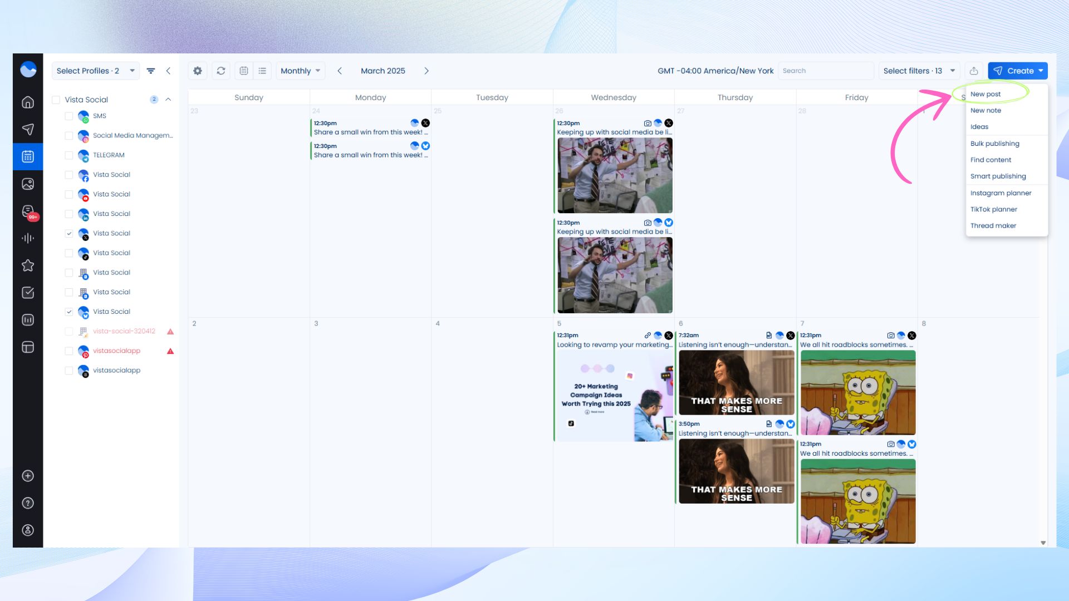1069x601 pixels.
Task: Expand the Select filters dropdown
Action: [x=919, y=71]
